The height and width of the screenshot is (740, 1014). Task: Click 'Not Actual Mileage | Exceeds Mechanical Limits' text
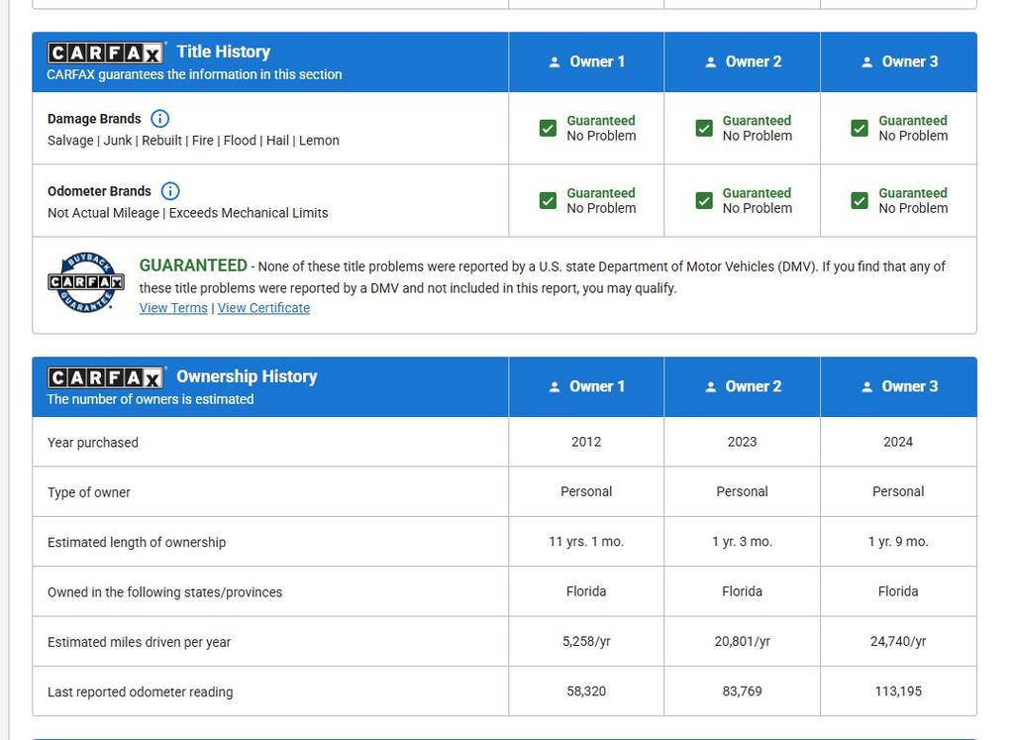click(187, 213)
